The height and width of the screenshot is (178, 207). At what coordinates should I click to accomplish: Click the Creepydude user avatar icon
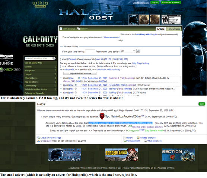pos(39,141)
